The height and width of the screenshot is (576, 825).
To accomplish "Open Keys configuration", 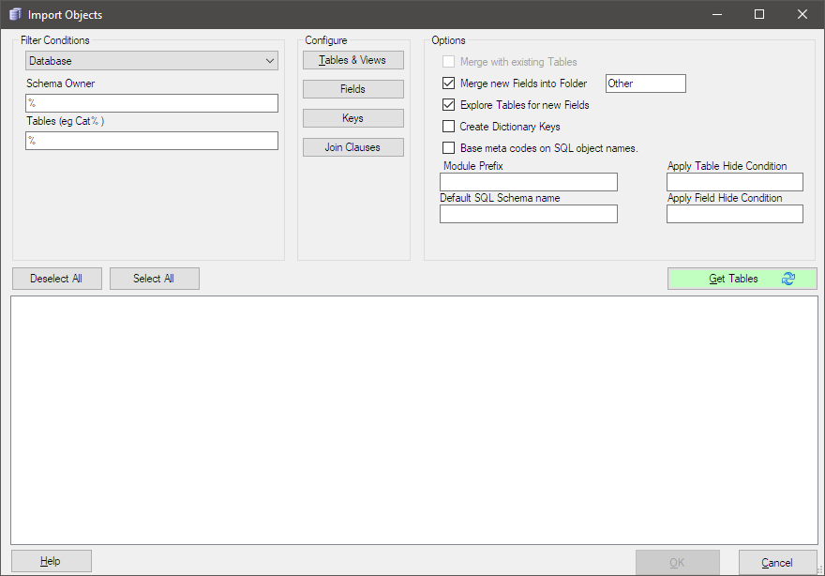I will (x=353, y=118).
